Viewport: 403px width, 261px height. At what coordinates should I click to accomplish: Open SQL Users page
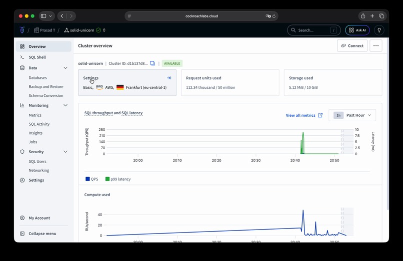coord(37,161)
